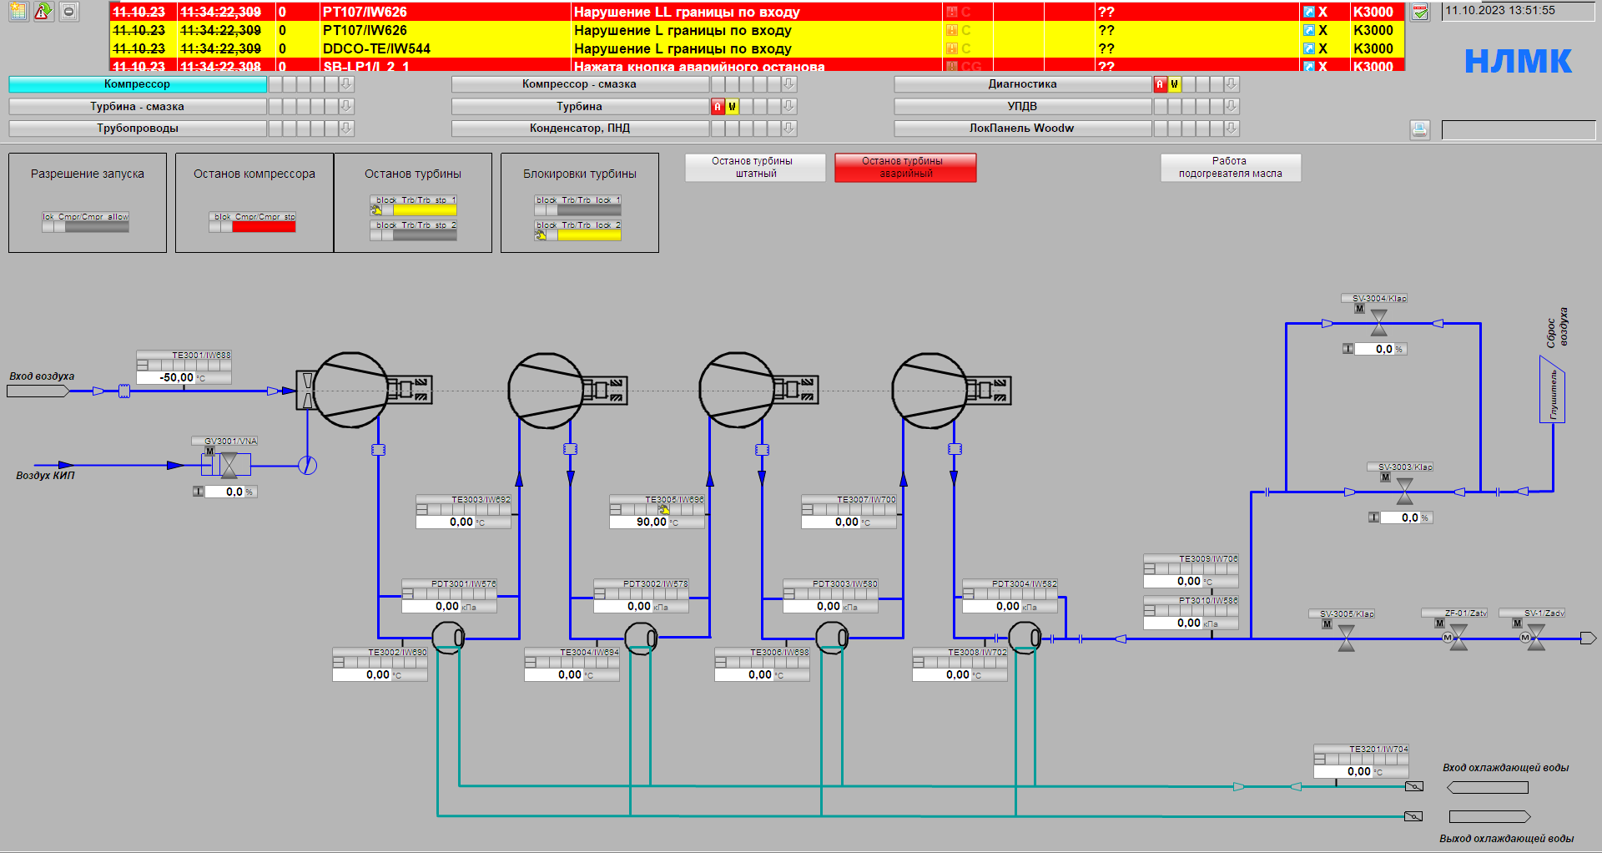1602x853 pixels.
Task: Click the second compressor stage symbol
Action: click(x=547, y=390)
